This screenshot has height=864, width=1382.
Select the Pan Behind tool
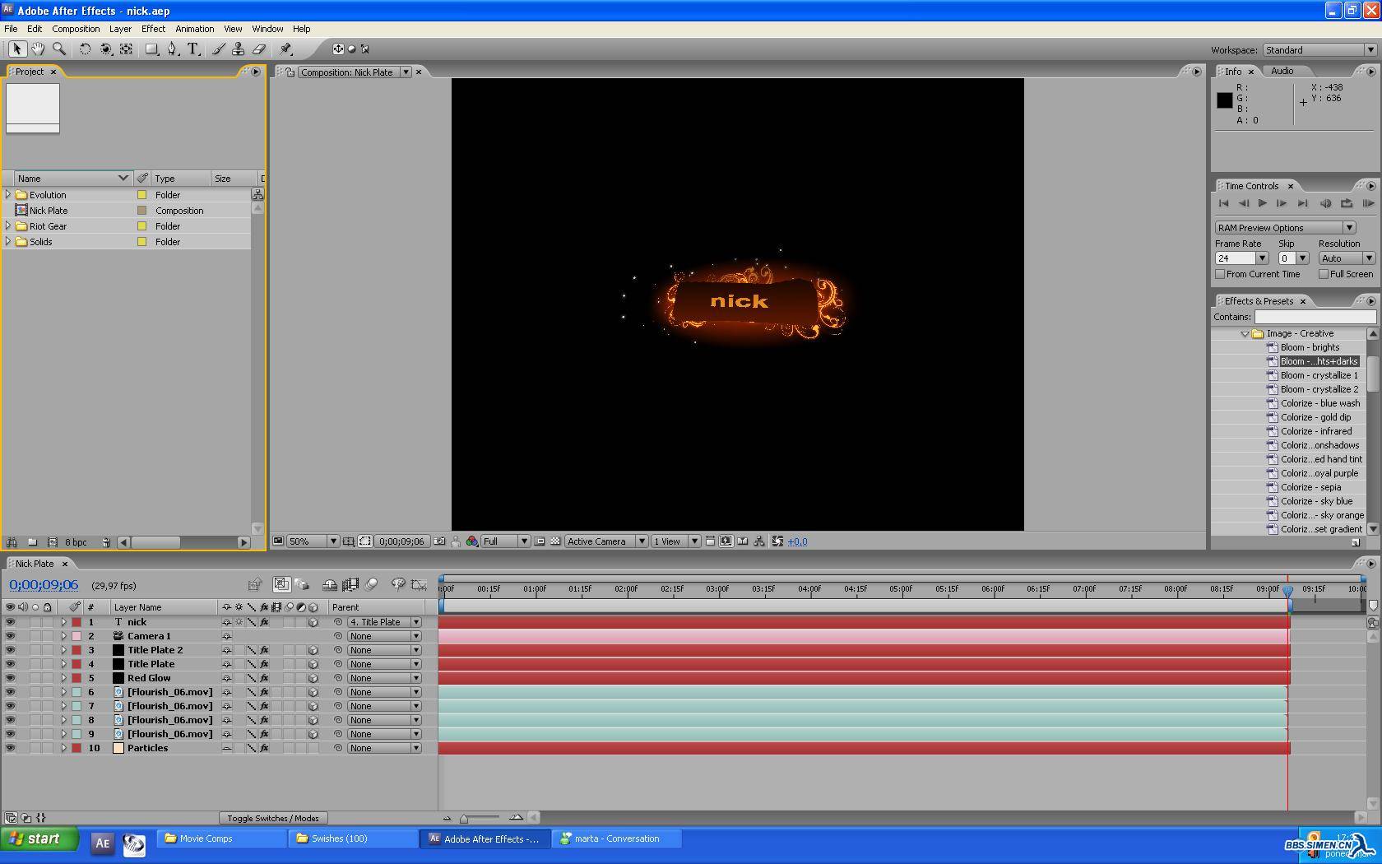(127, 49)
